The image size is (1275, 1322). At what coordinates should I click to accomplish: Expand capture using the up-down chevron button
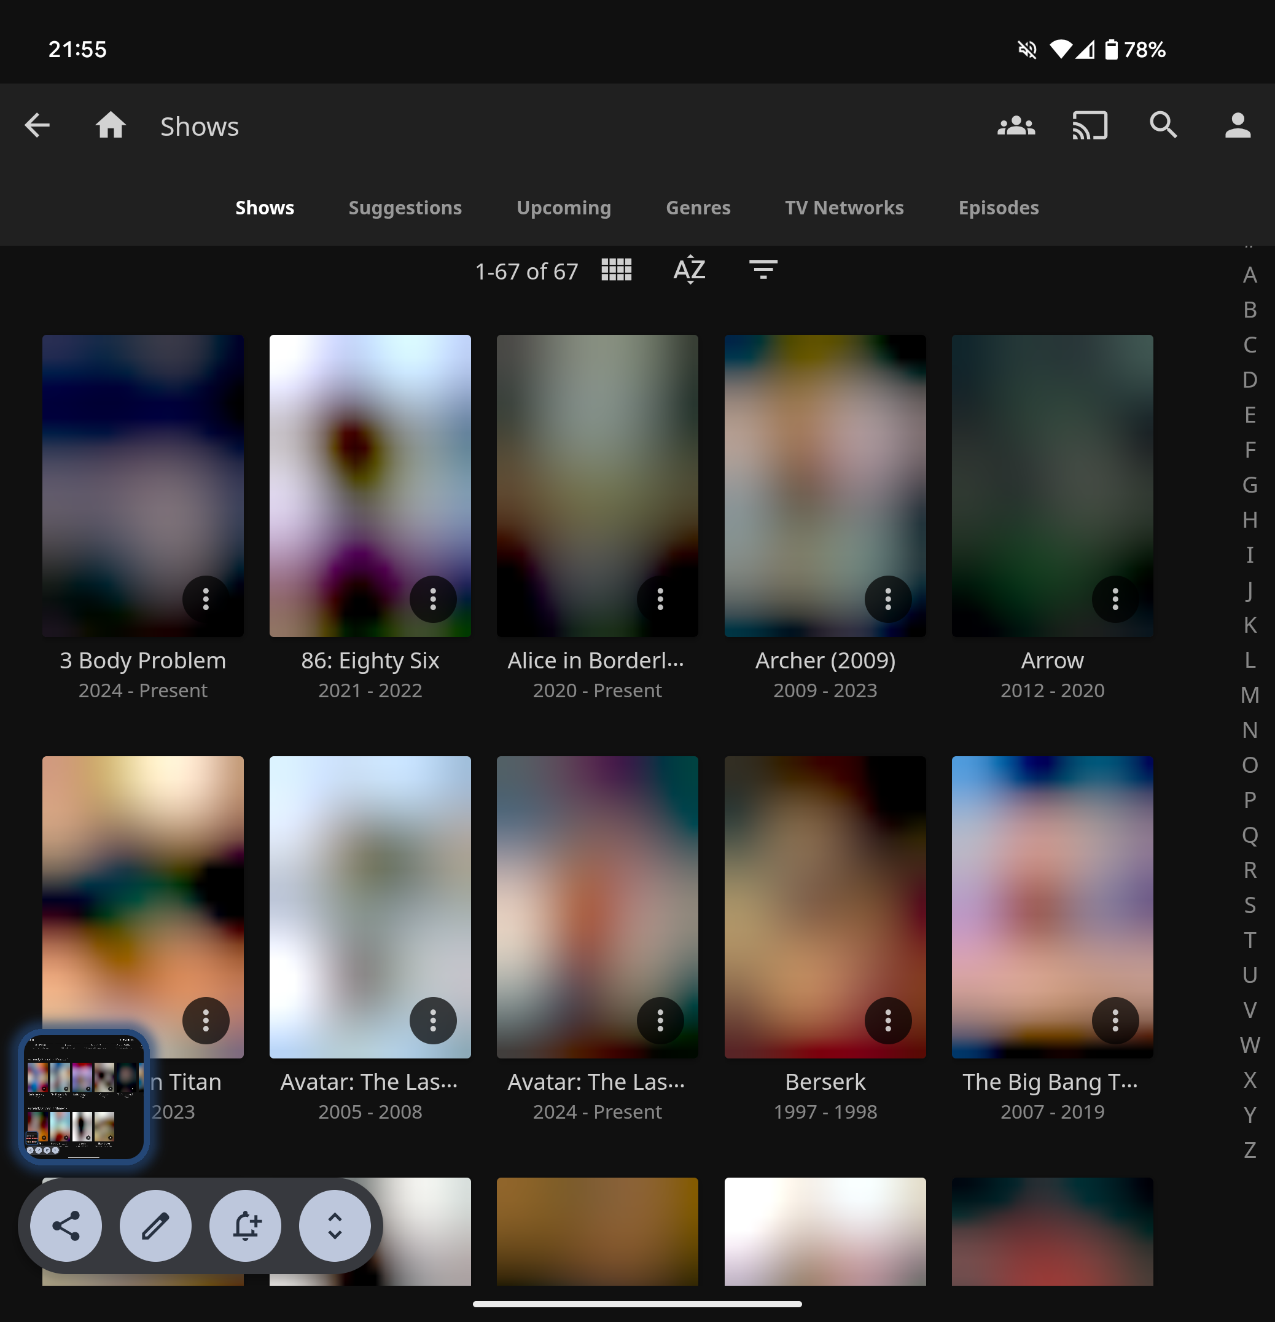[x=335, y=1226]
